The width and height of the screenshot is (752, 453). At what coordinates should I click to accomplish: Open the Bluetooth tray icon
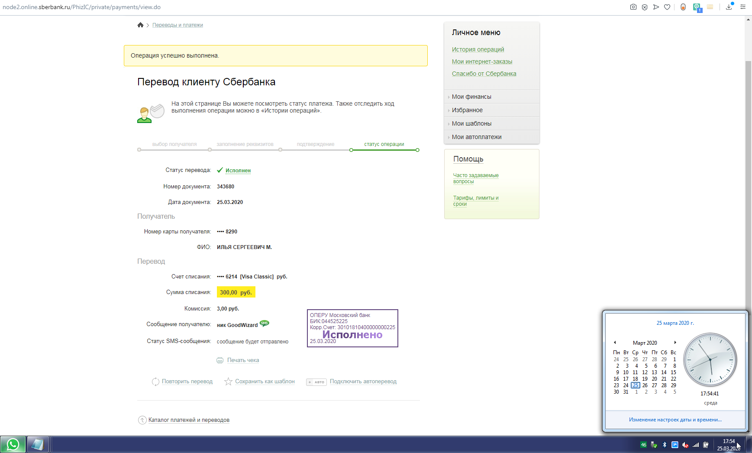point(664,445)
